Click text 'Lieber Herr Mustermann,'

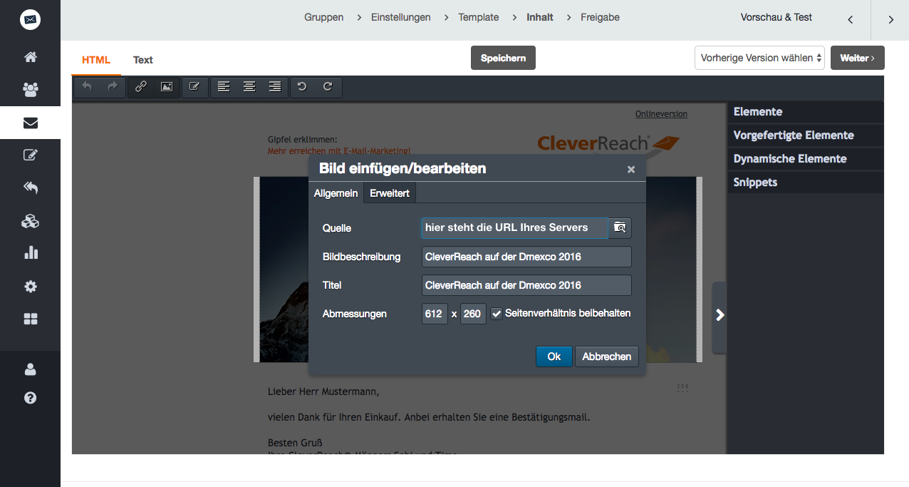point(323,391)
